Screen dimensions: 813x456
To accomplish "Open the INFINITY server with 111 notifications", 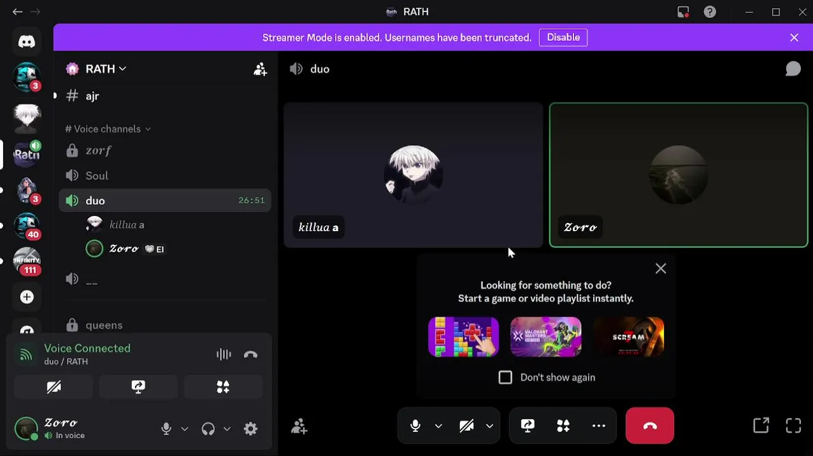I will [x=27, y=260].
